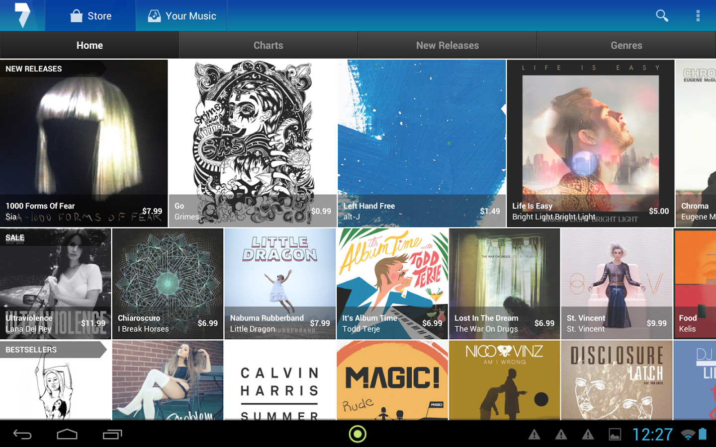Open Go single by Grimes
The height and width of the screenshot is (447, 716).
point(253,144)
